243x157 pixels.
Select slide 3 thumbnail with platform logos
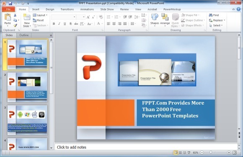(x=27, y=120)
